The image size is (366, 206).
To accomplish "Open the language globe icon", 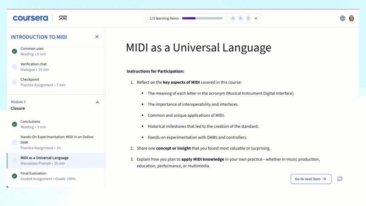I will tap(342, 18).
